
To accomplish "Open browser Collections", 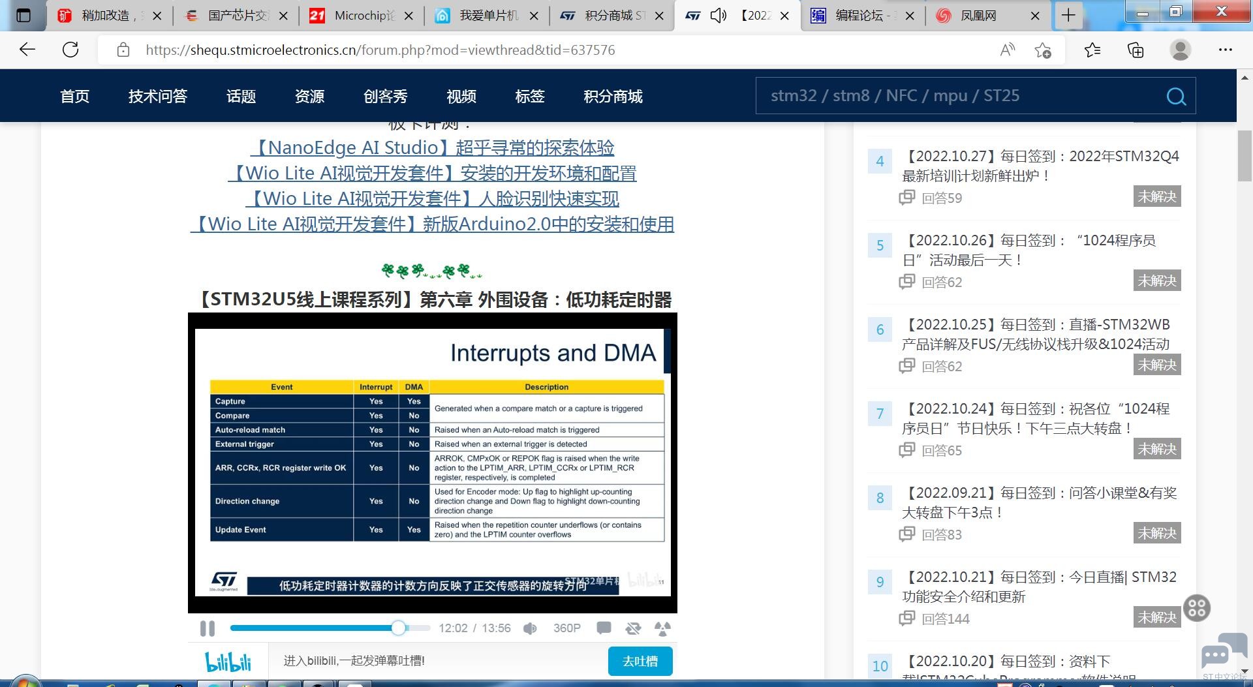I will coord(1136,50).
